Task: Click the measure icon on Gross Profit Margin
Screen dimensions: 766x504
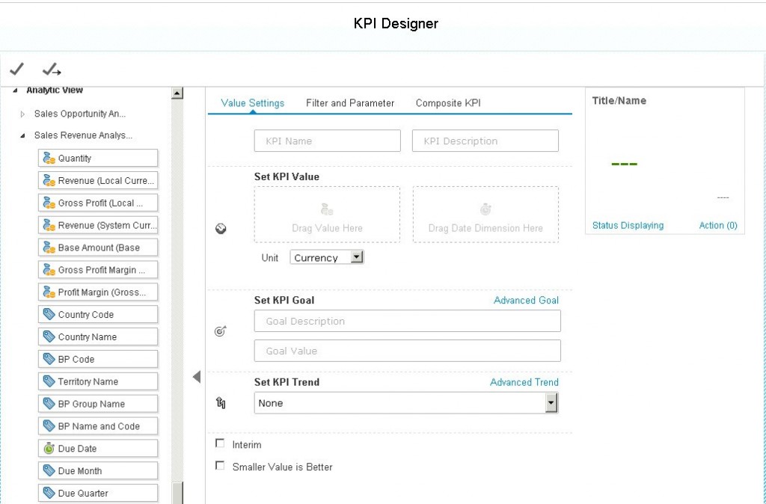Action: [49, 270]
